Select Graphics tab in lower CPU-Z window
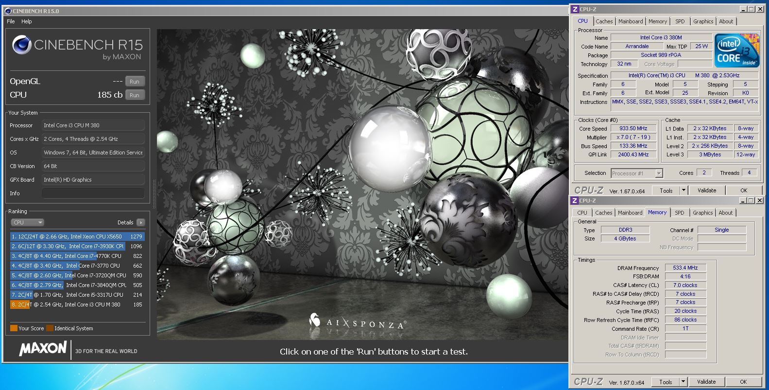769x390 pixels. pos(703,213)
